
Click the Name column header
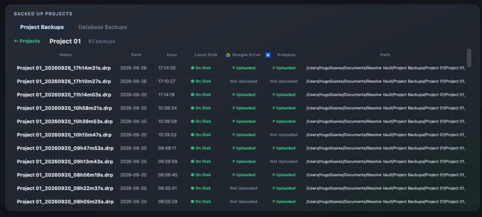coord(65,55)
